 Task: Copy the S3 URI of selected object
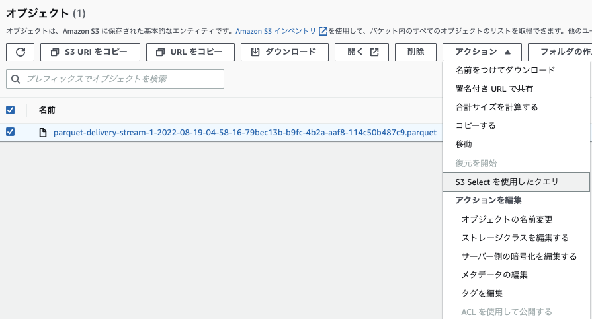(90, 52)
